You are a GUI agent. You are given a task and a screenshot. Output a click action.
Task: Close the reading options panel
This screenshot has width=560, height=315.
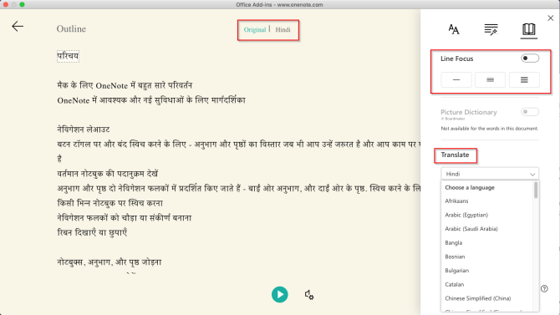click(x=550, y=18)
